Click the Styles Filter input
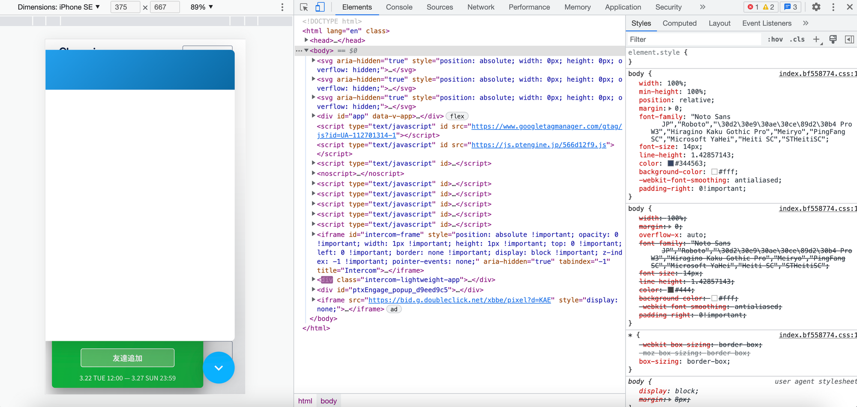 [x=694, y=39]
